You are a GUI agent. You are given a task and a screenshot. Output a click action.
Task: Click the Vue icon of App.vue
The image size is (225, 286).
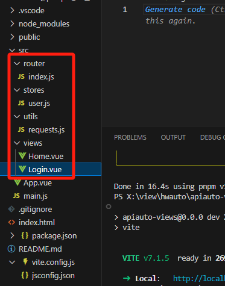17,182
